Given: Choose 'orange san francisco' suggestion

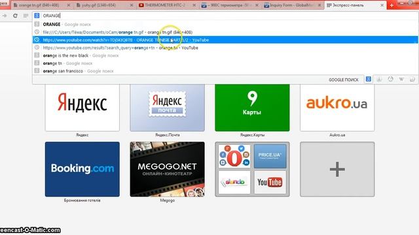Looking at the screenshot, I should 225,71.
